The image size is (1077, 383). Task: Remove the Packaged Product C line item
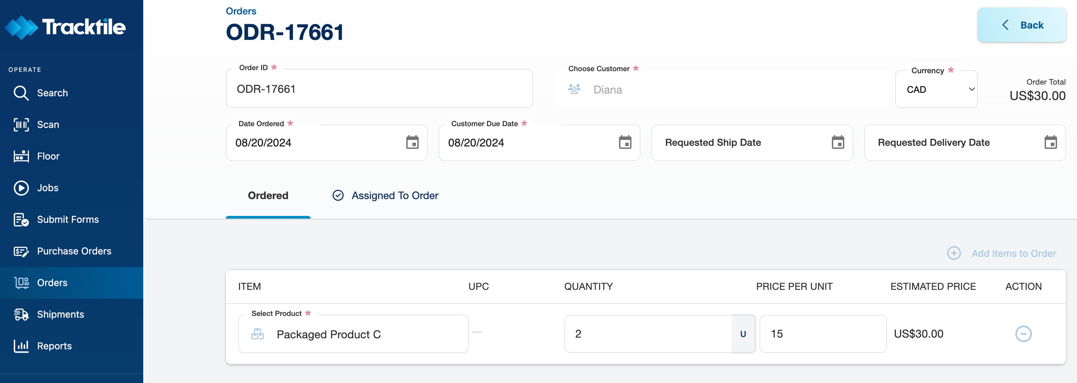pyautogui.click(x=1023, y=334)
